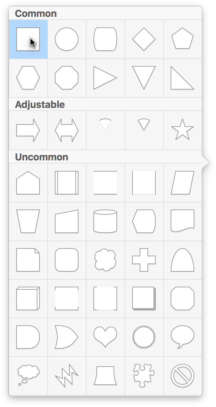Viewport: 216px width, 407px height.
Task: Select the double-headed arrow shape
Action: 67,130
